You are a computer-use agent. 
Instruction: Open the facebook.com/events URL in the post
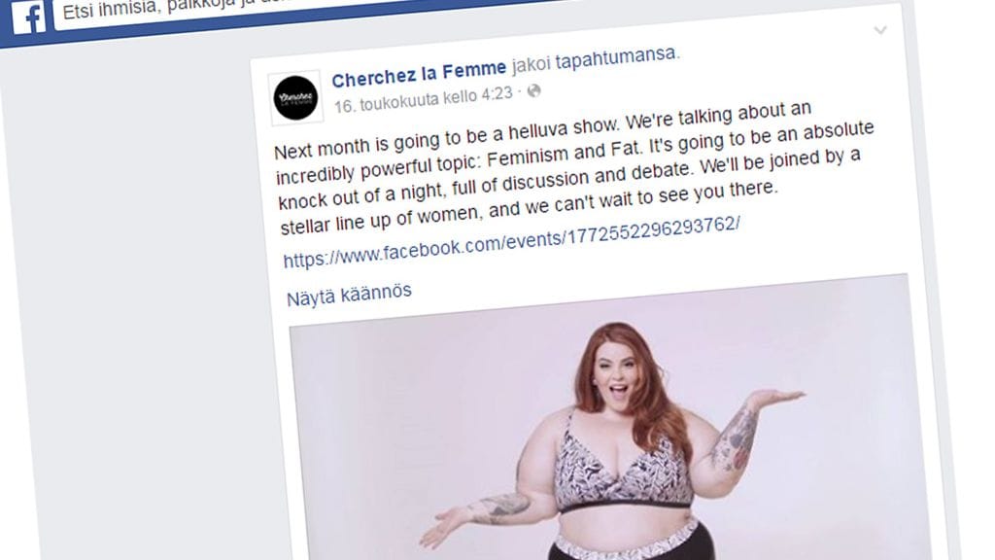coord(511,242)
